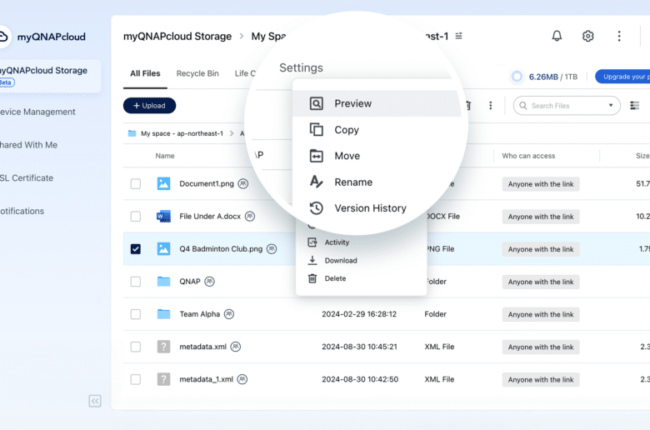The width and height of the screenshot is (650, 430).
Task: Tick the Team Alpha checkbox
Action: pyautogui.click(x=136, y=314)
